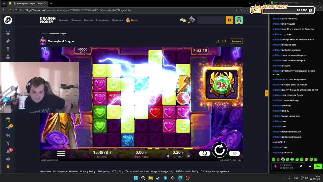Screen dimensions: 323x182
Task: Bookmark the page with the star icon
Action: 241,10
